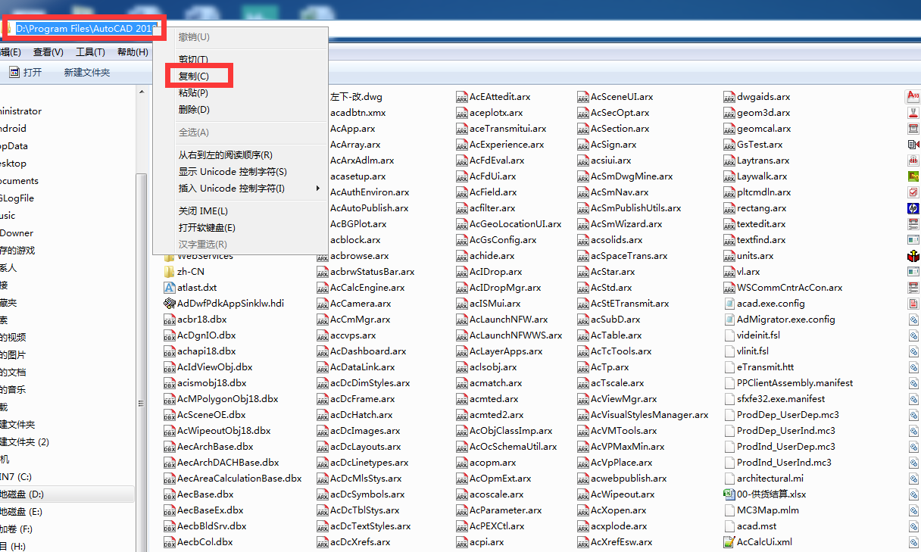Select the AcCalcUi.xml file icon
Viewport: 921px width, 552px height.
click(x=729, y=542)
